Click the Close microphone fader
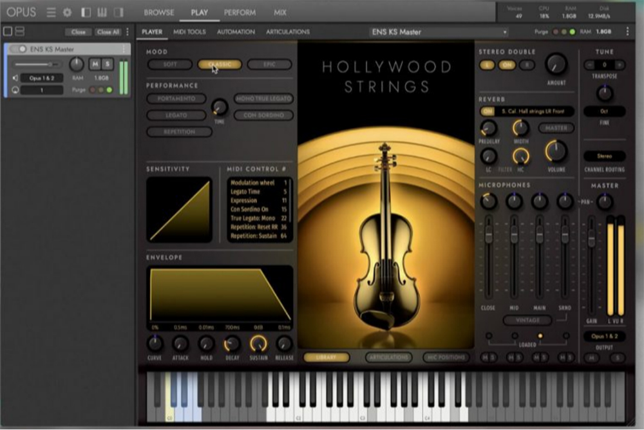 point(488,234)
